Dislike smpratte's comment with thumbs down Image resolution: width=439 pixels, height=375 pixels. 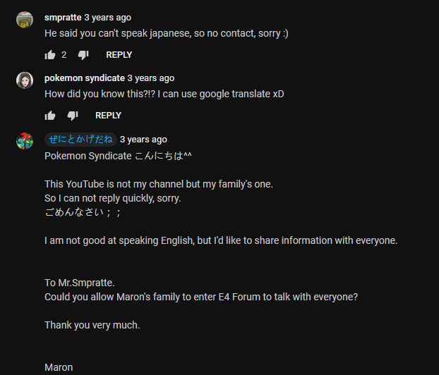83,55
